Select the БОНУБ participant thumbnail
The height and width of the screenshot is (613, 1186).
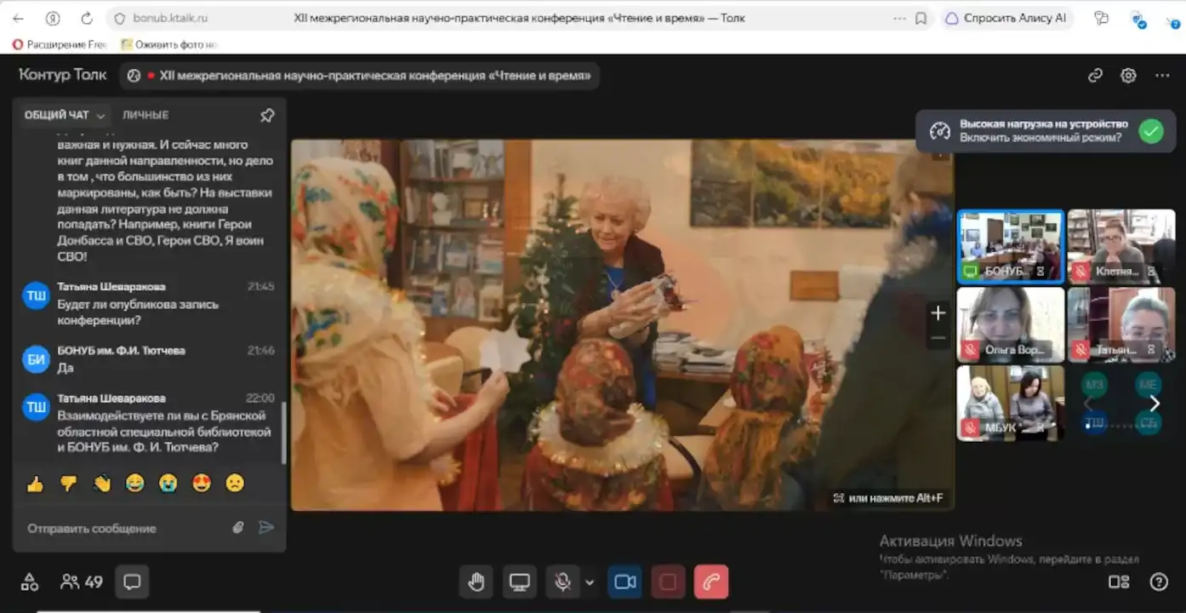pyautogui.click(x=1011, y=247)
